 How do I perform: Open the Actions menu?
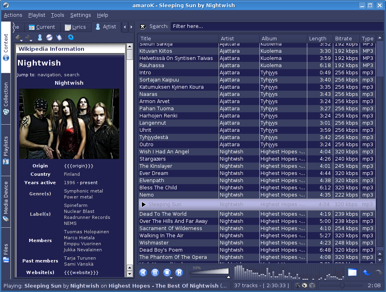[x=13, y=15]
